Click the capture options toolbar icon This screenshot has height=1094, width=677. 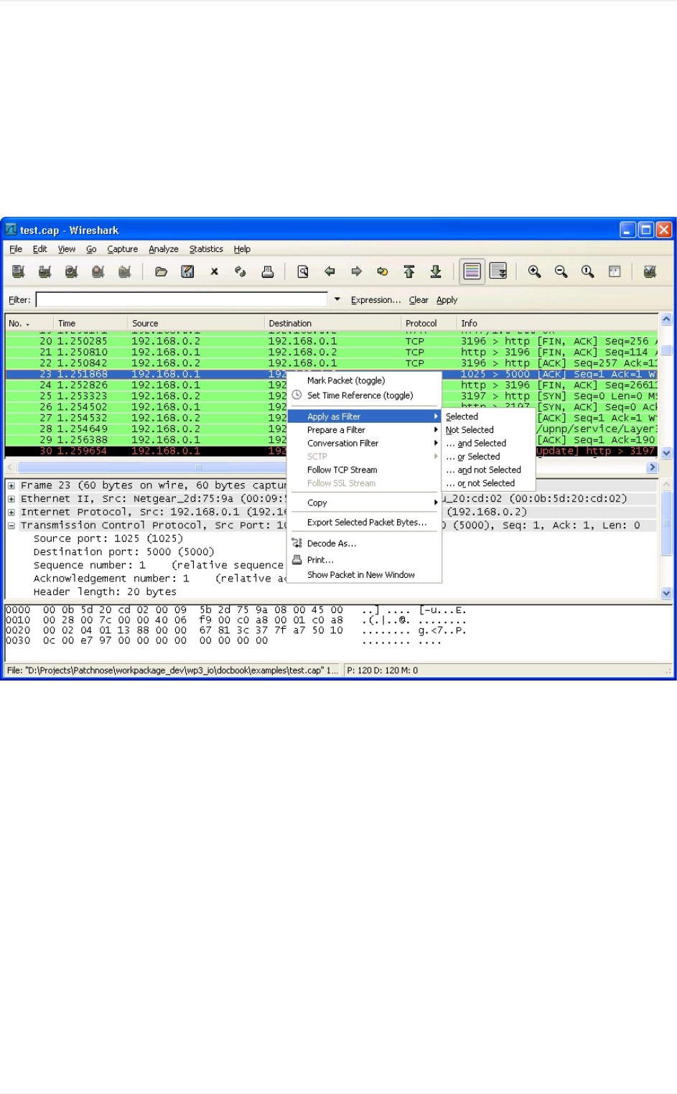click(x=45, y=271)
